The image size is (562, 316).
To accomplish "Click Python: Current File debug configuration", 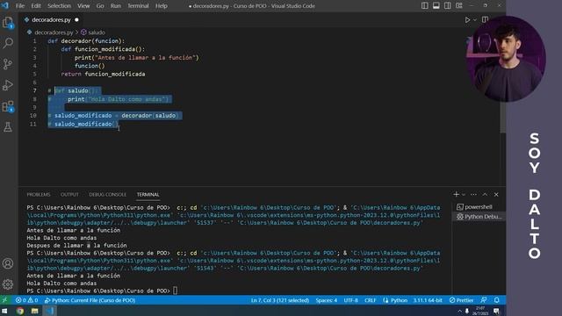I will [90, 300].
